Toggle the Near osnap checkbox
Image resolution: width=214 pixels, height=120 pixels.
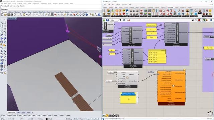pyautogui.click(x=7, y=115)
